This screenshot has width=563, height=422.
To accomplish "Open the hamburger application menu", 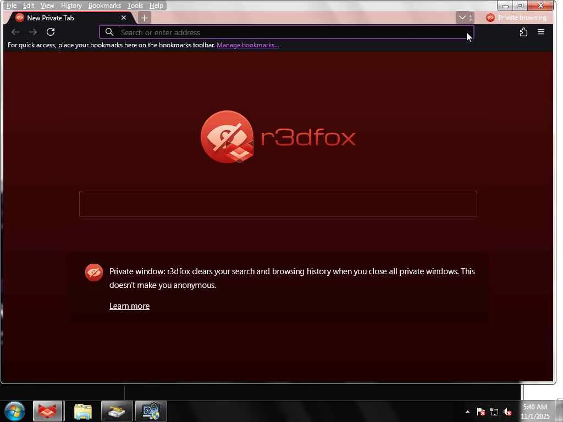I will coord(541,32).
